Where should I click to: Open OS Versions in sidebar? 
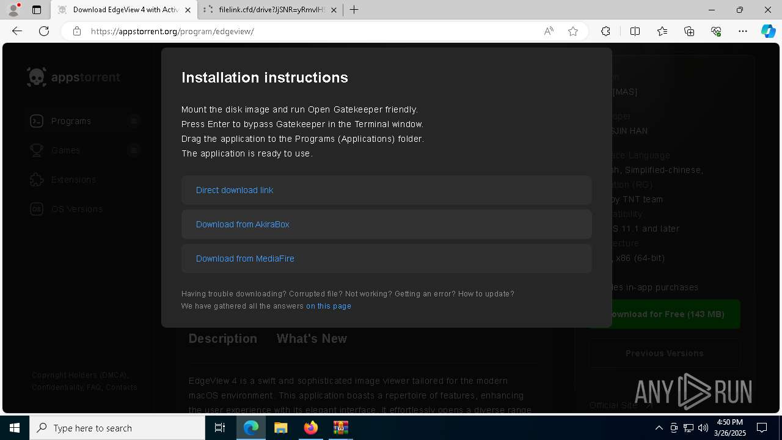tap(76, 209)
